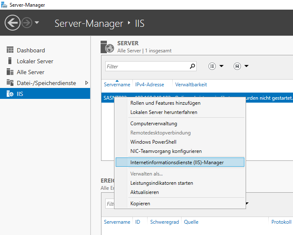Click the save query disk icon
This screenshot has width=293, height=235.
(x=237, y=66)
